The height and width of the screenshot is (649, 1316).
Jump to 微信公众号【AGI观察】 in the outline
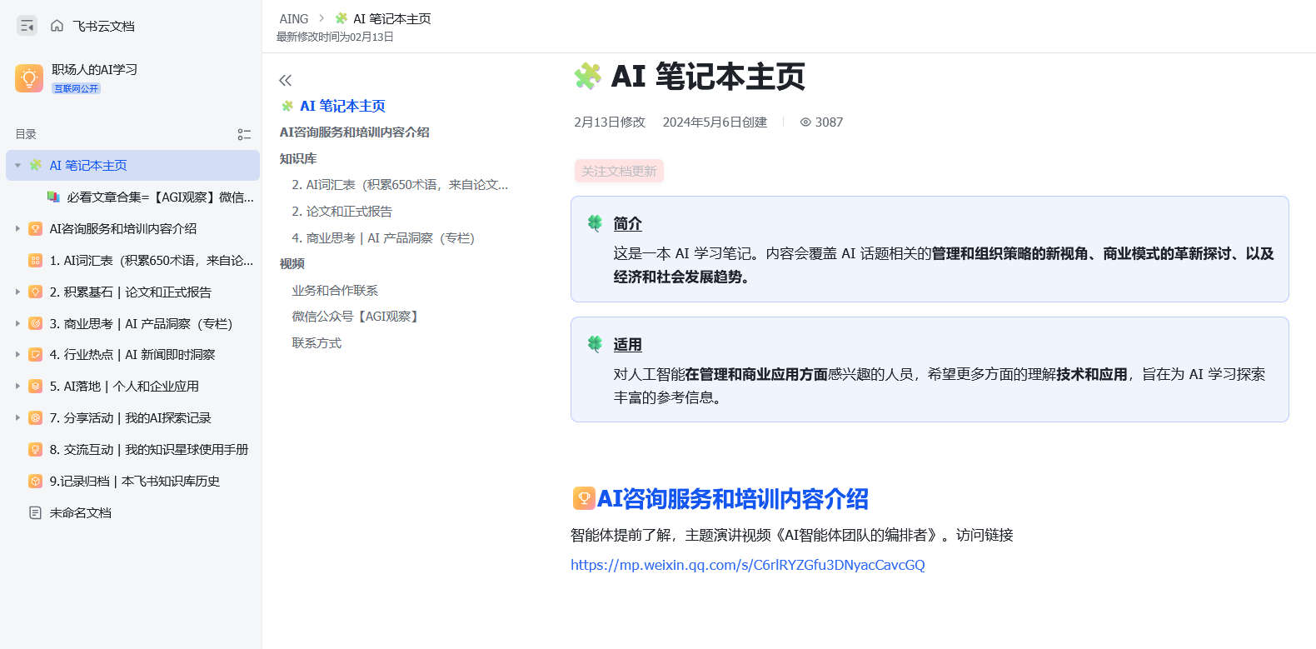pos(357,316)
